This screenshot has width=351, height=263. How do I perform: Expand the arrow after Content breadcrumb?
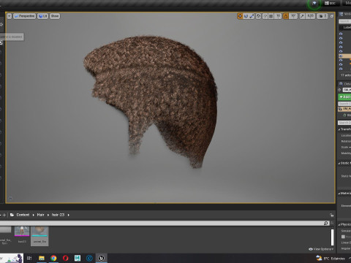point(34,215)
